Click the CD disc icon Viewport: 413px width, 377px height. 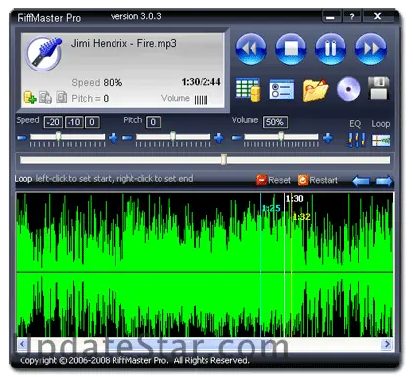pos(348,89)
